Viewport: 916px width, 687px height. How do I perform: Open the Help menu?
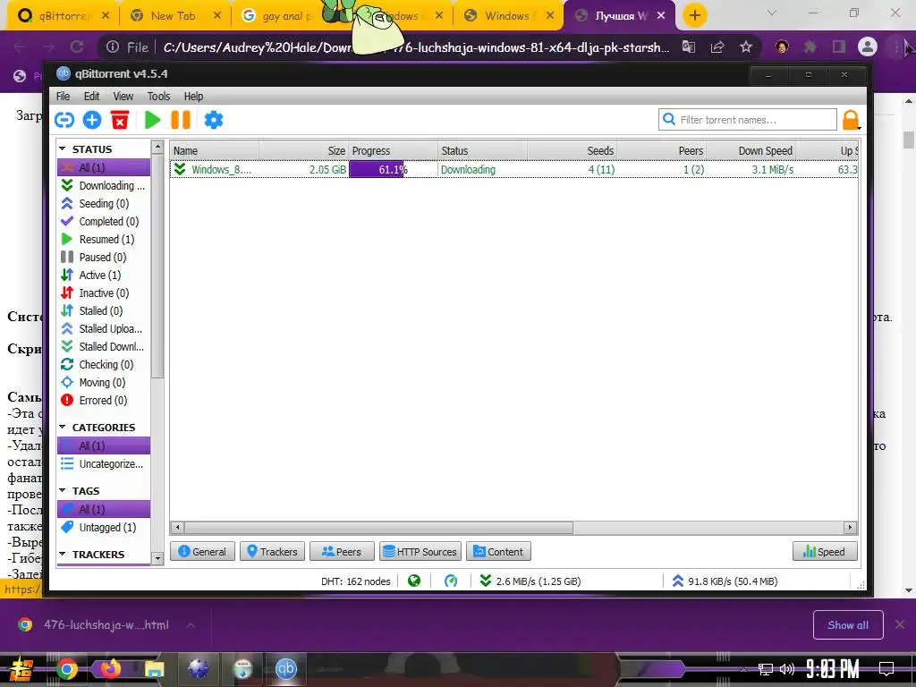point(193,97)
